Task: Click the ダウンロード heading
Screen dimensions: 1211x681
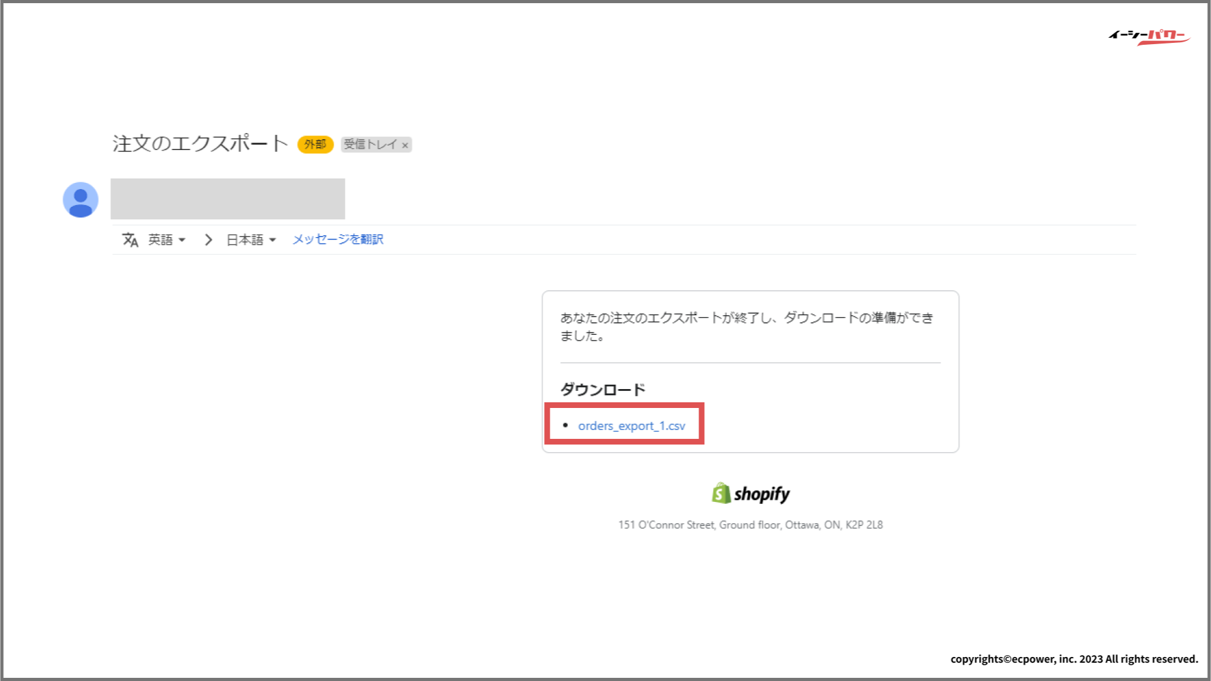Action: click(603, 390)
